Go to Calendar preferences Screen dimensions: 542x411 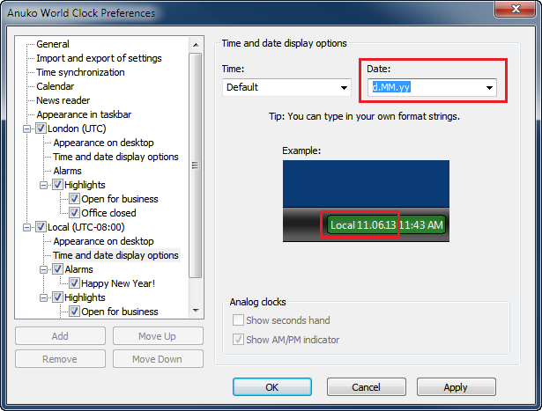tap(55, 86)
